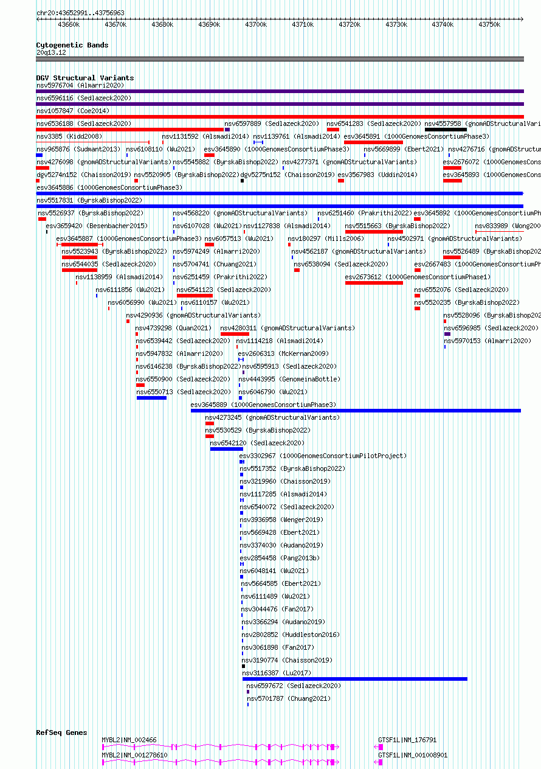
Task: Click the nsv3385 (Kidd2008) label
Action: [x=69, y=136]
